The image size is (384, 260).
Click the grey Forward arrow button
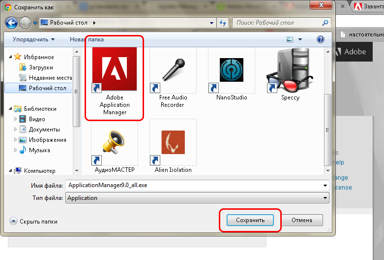click(x=25, y=23)
